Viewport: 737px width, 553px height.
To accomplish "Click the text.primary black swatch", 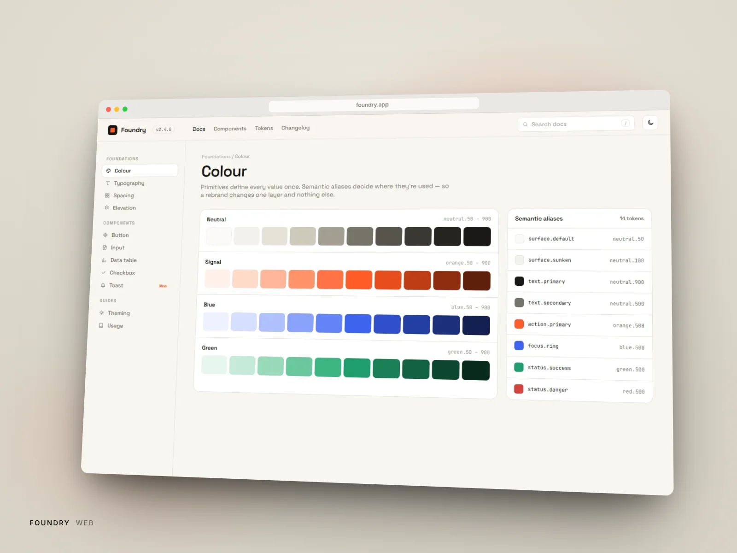I will tap(519, 281).
